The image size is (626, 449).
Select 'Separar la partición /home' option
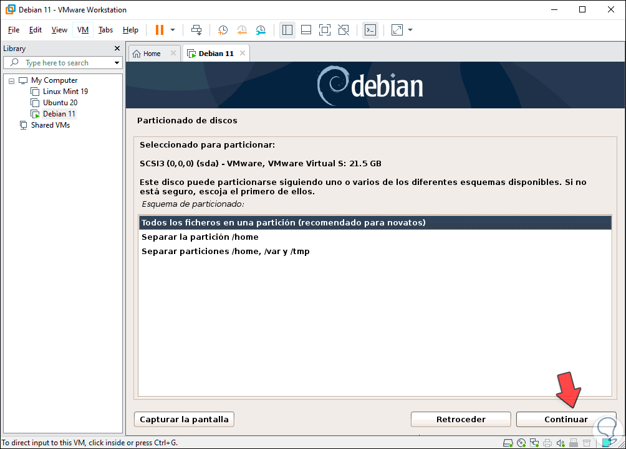pyautogui.click(x=375, y=237)
